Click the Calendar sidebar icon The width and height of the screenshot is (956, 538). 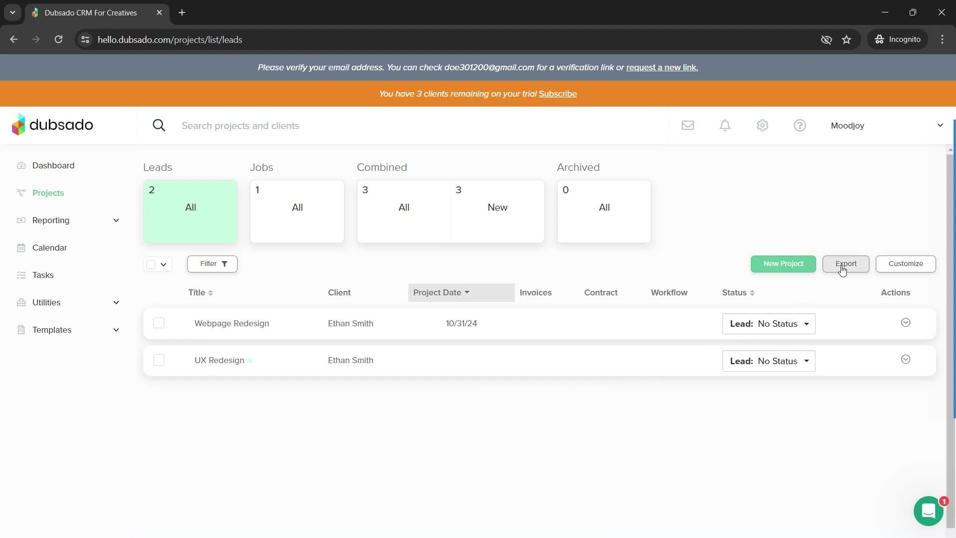pyautogui.click(x=21, y=248)
